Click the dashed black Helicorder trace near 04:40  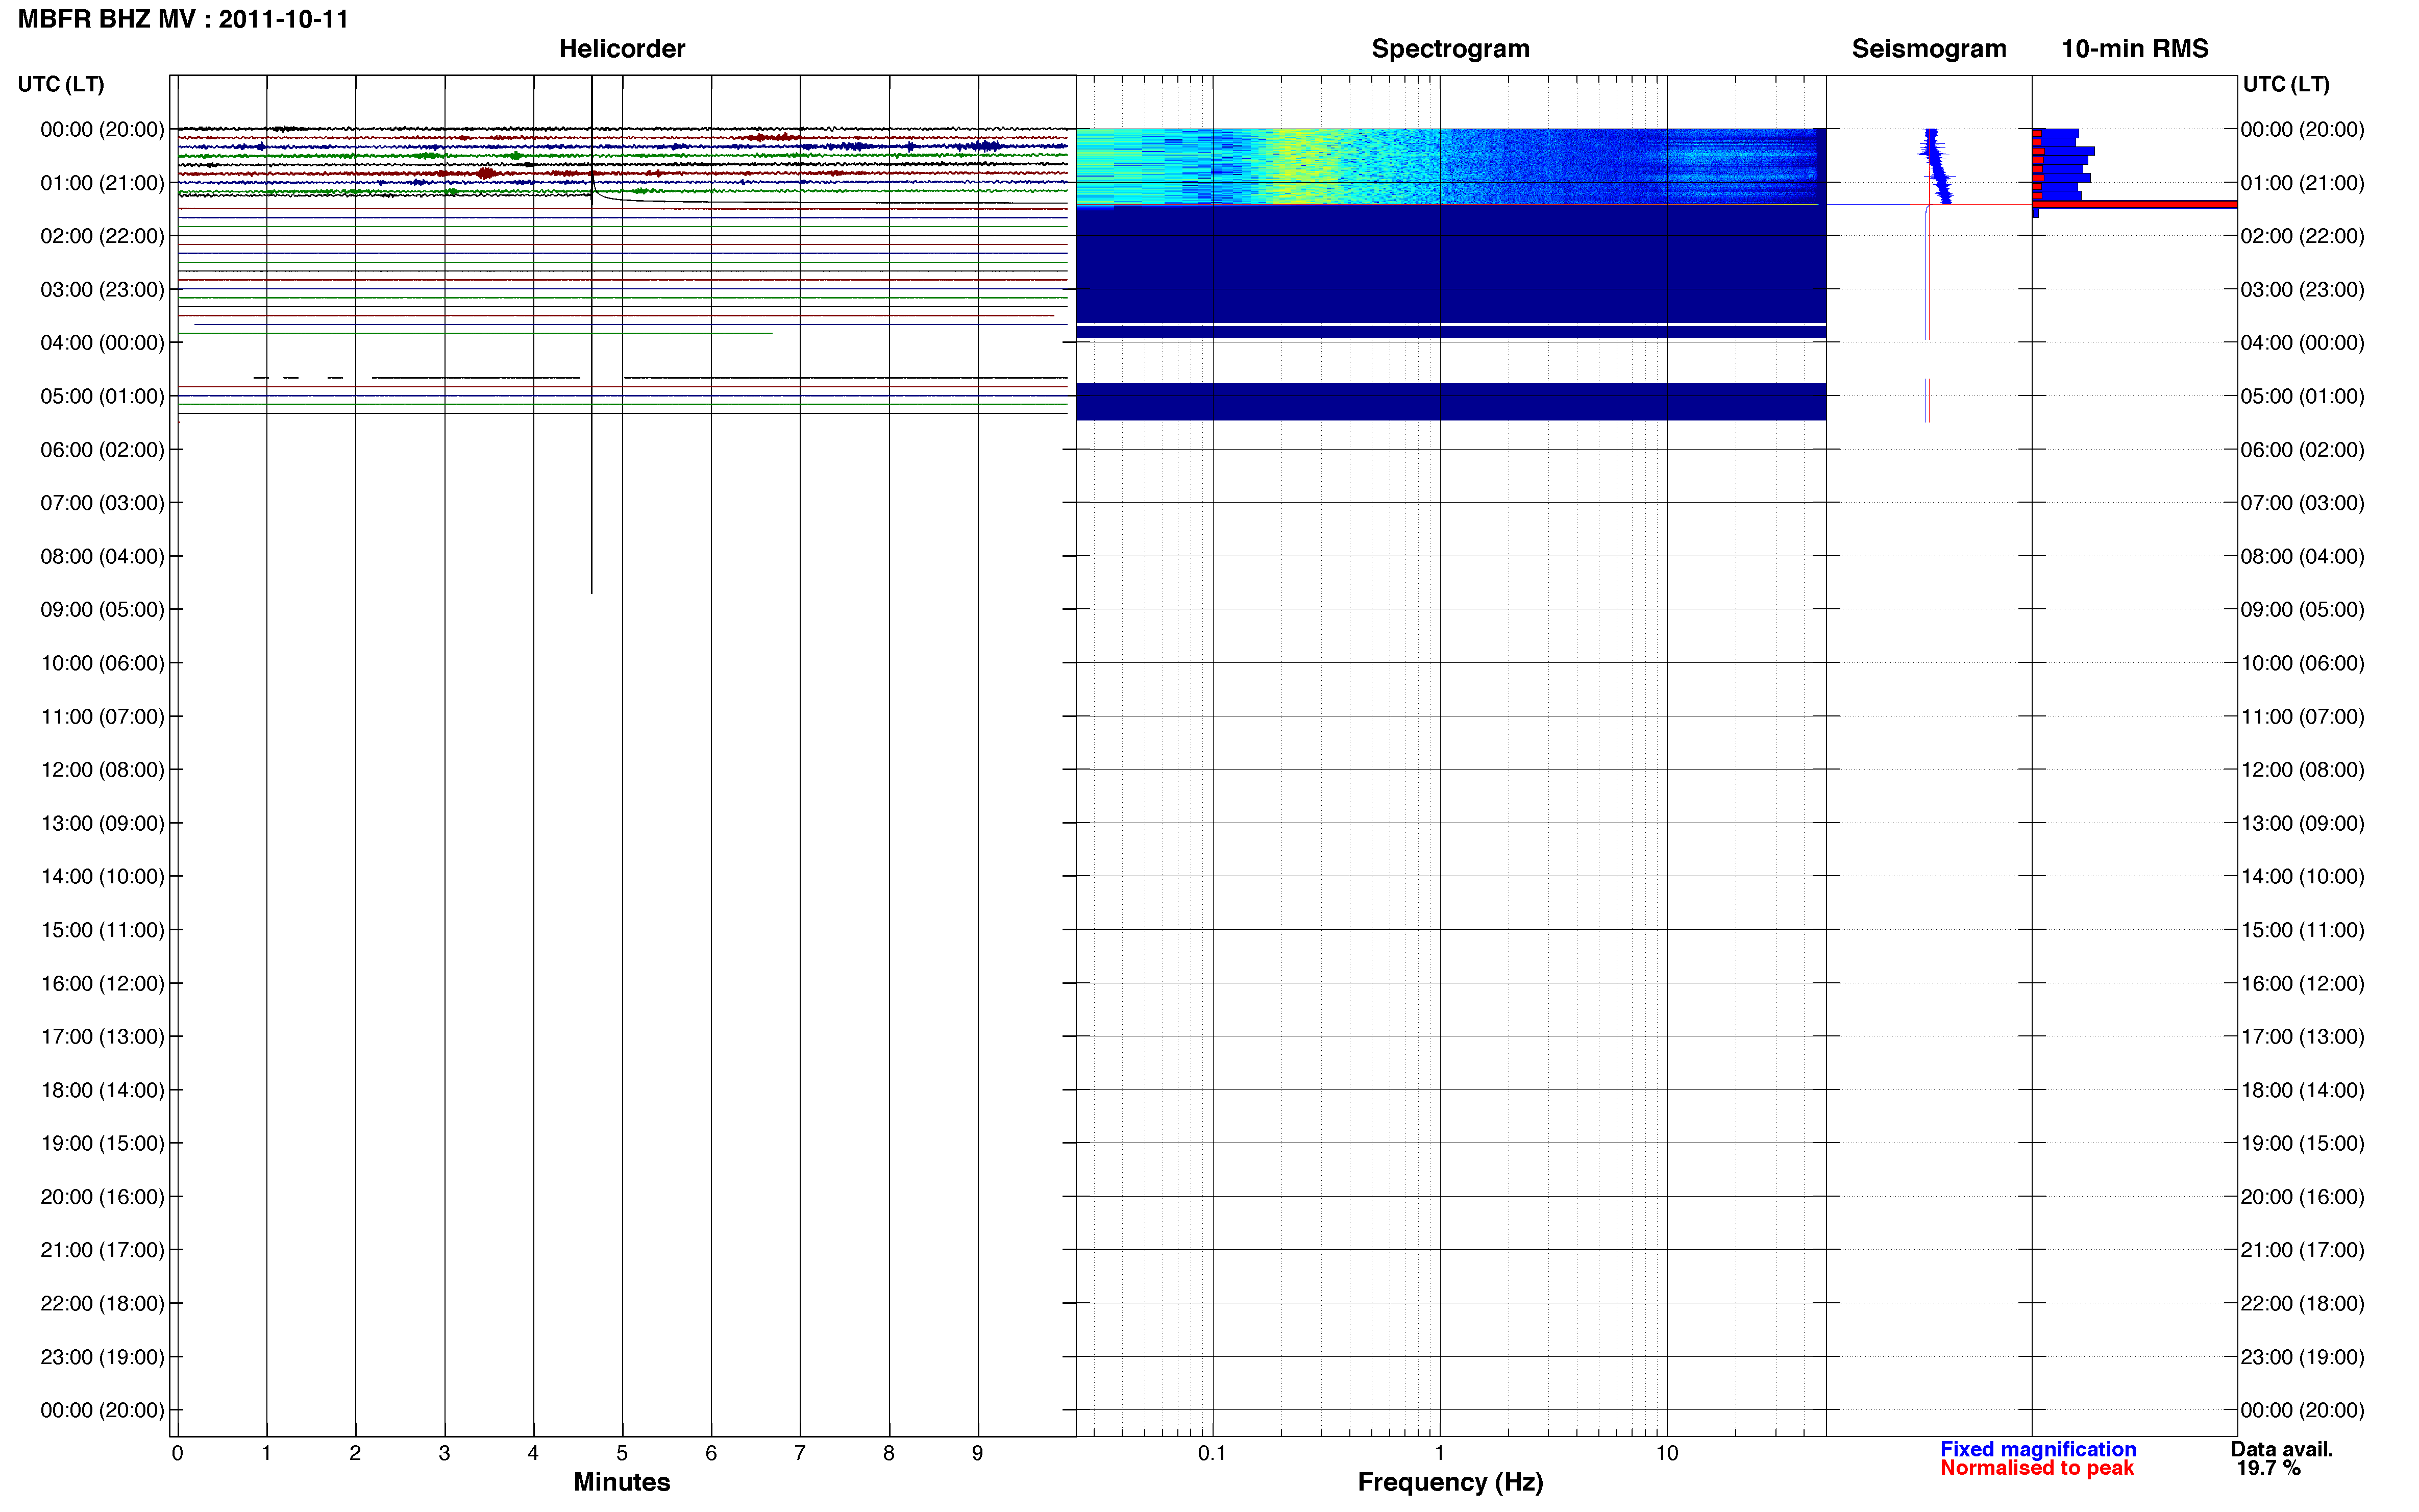pyautogui.click(x=660, y=377)
